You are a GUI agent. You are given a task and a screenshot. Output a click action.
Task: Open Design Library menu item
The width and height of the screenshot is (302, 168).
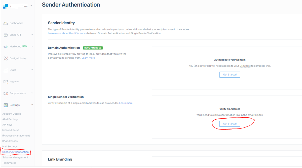(x=18, y=58)
